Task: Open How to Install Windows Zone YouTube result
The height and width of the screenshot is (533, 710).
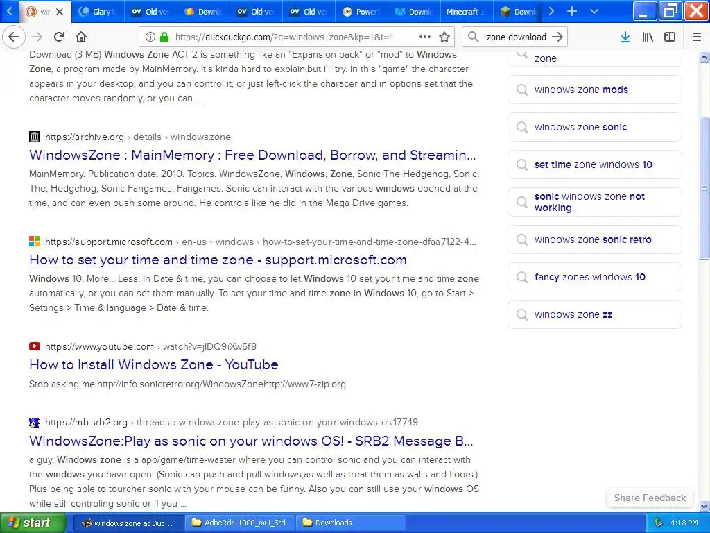Action: tap(153, 364)
